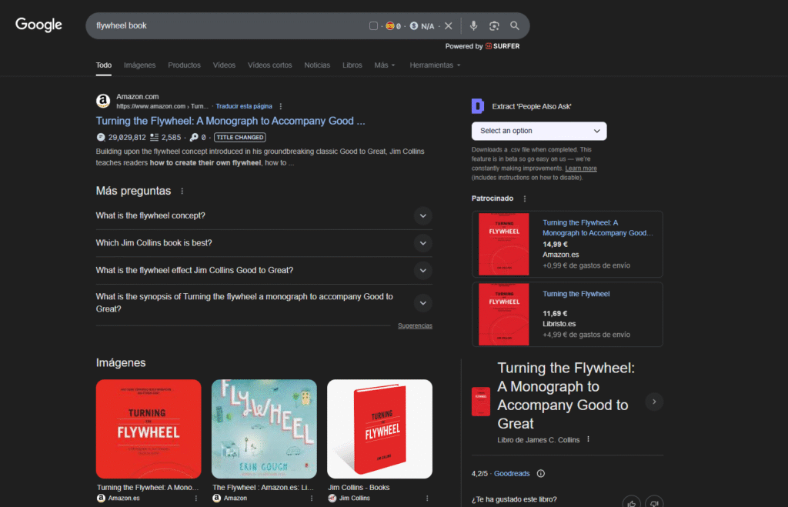Clear the search box text
Viewport: 788px width, 507px height.
pyautogui.click(x=449, y=26)
